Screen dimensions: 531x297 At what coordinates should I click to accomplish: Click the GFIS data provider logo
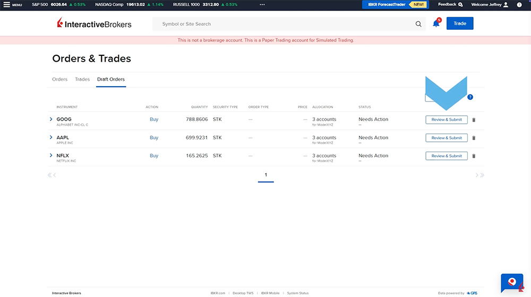pos(472,293)
